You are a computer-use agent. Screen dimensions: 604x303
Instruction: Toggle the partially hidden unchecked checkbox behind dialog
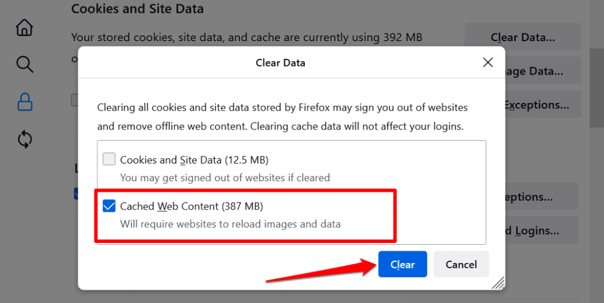point(75,100)
